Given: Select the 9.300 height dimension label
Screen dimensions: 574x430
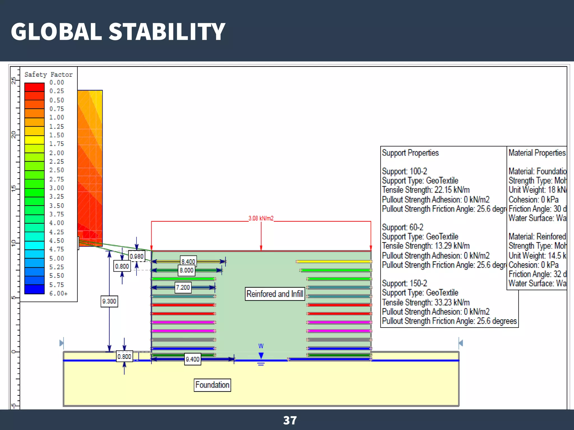Looking at the screenshot, I should click(x=109, y=301).
